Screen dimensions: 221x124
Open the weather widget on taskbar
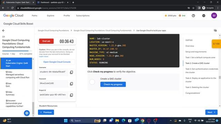[7, 121]
